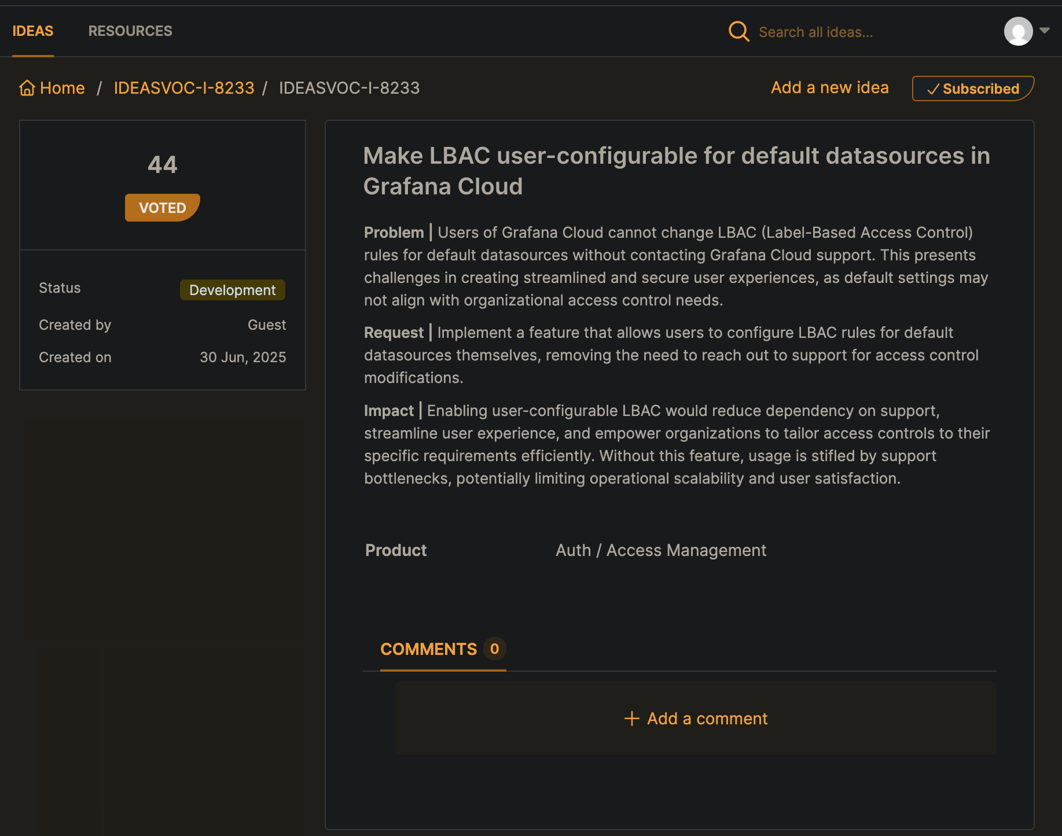This screenshot has height=836, width=1062.
Task: Select the COMMENTS tab
Action: pyautogui.click(x=443, y=649)
